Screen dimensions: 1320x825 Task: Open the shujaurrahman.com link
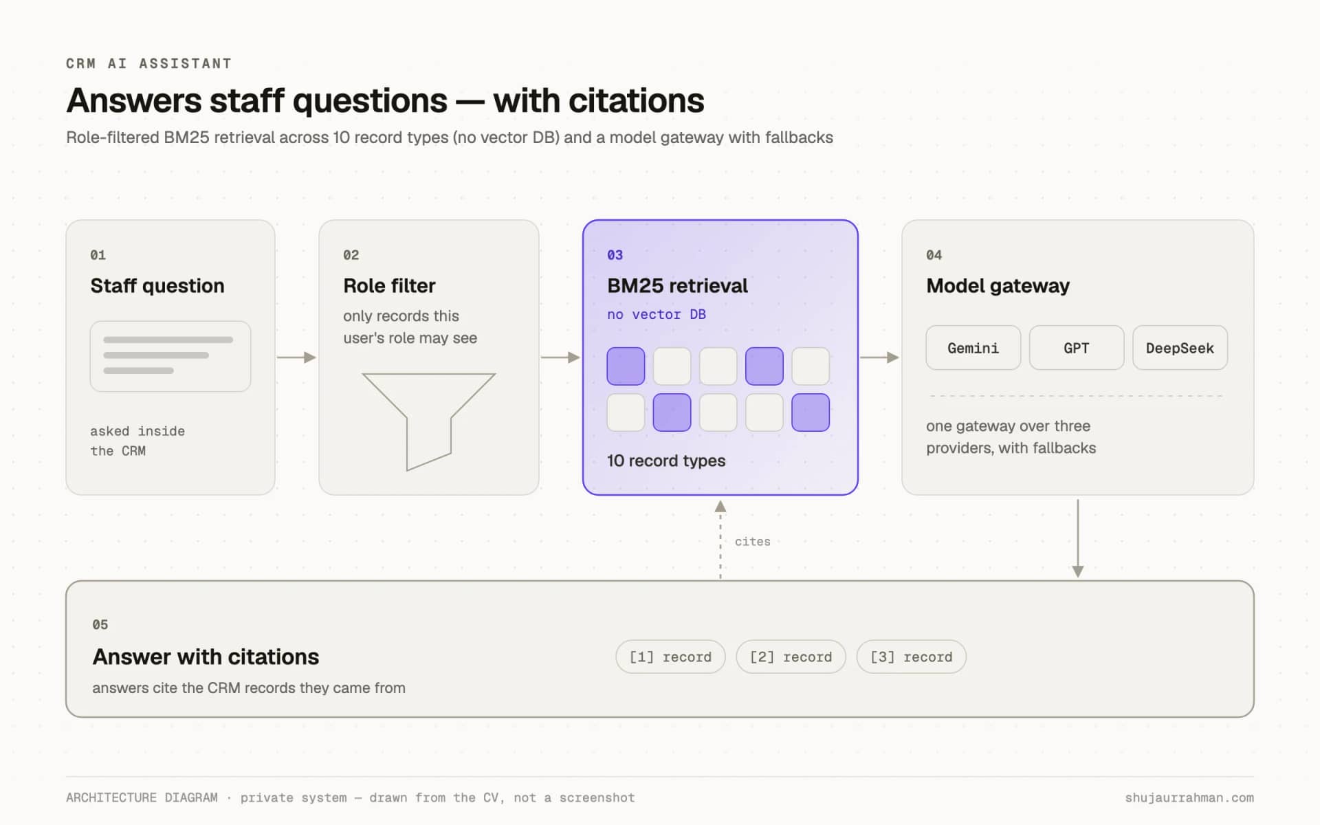click(x=1189, y=797)
